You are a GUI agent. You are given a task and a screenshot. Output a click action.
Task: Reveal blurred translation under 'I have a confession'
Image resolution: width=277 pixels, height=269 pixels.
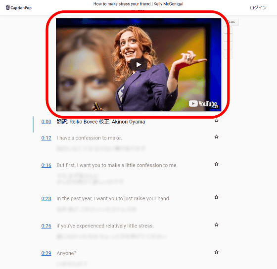coord(101,148)
